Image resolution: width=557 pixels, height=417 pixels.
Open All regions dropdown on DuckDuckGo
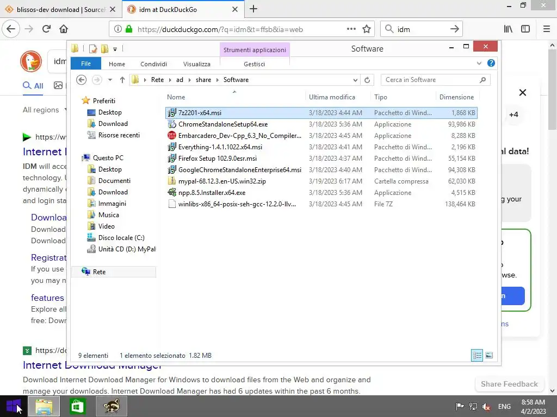tap(45, 110)
